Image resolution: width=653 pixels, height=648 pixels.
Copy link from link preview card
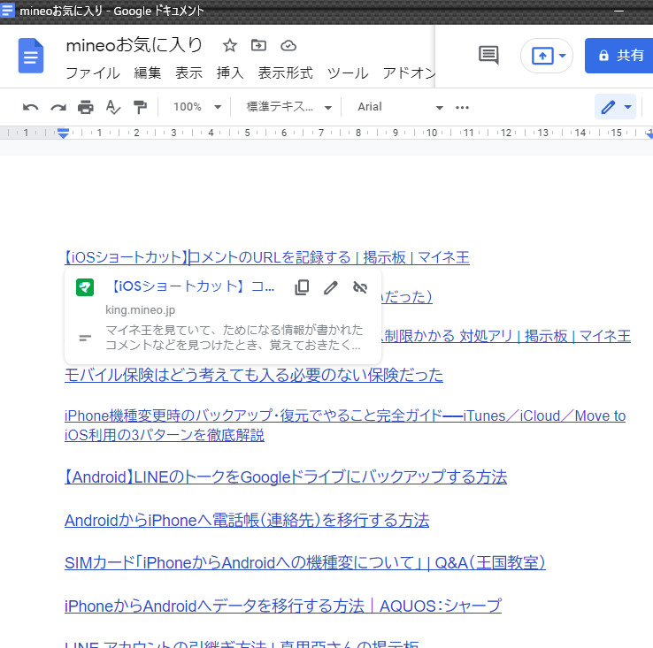tap(302, 287)
